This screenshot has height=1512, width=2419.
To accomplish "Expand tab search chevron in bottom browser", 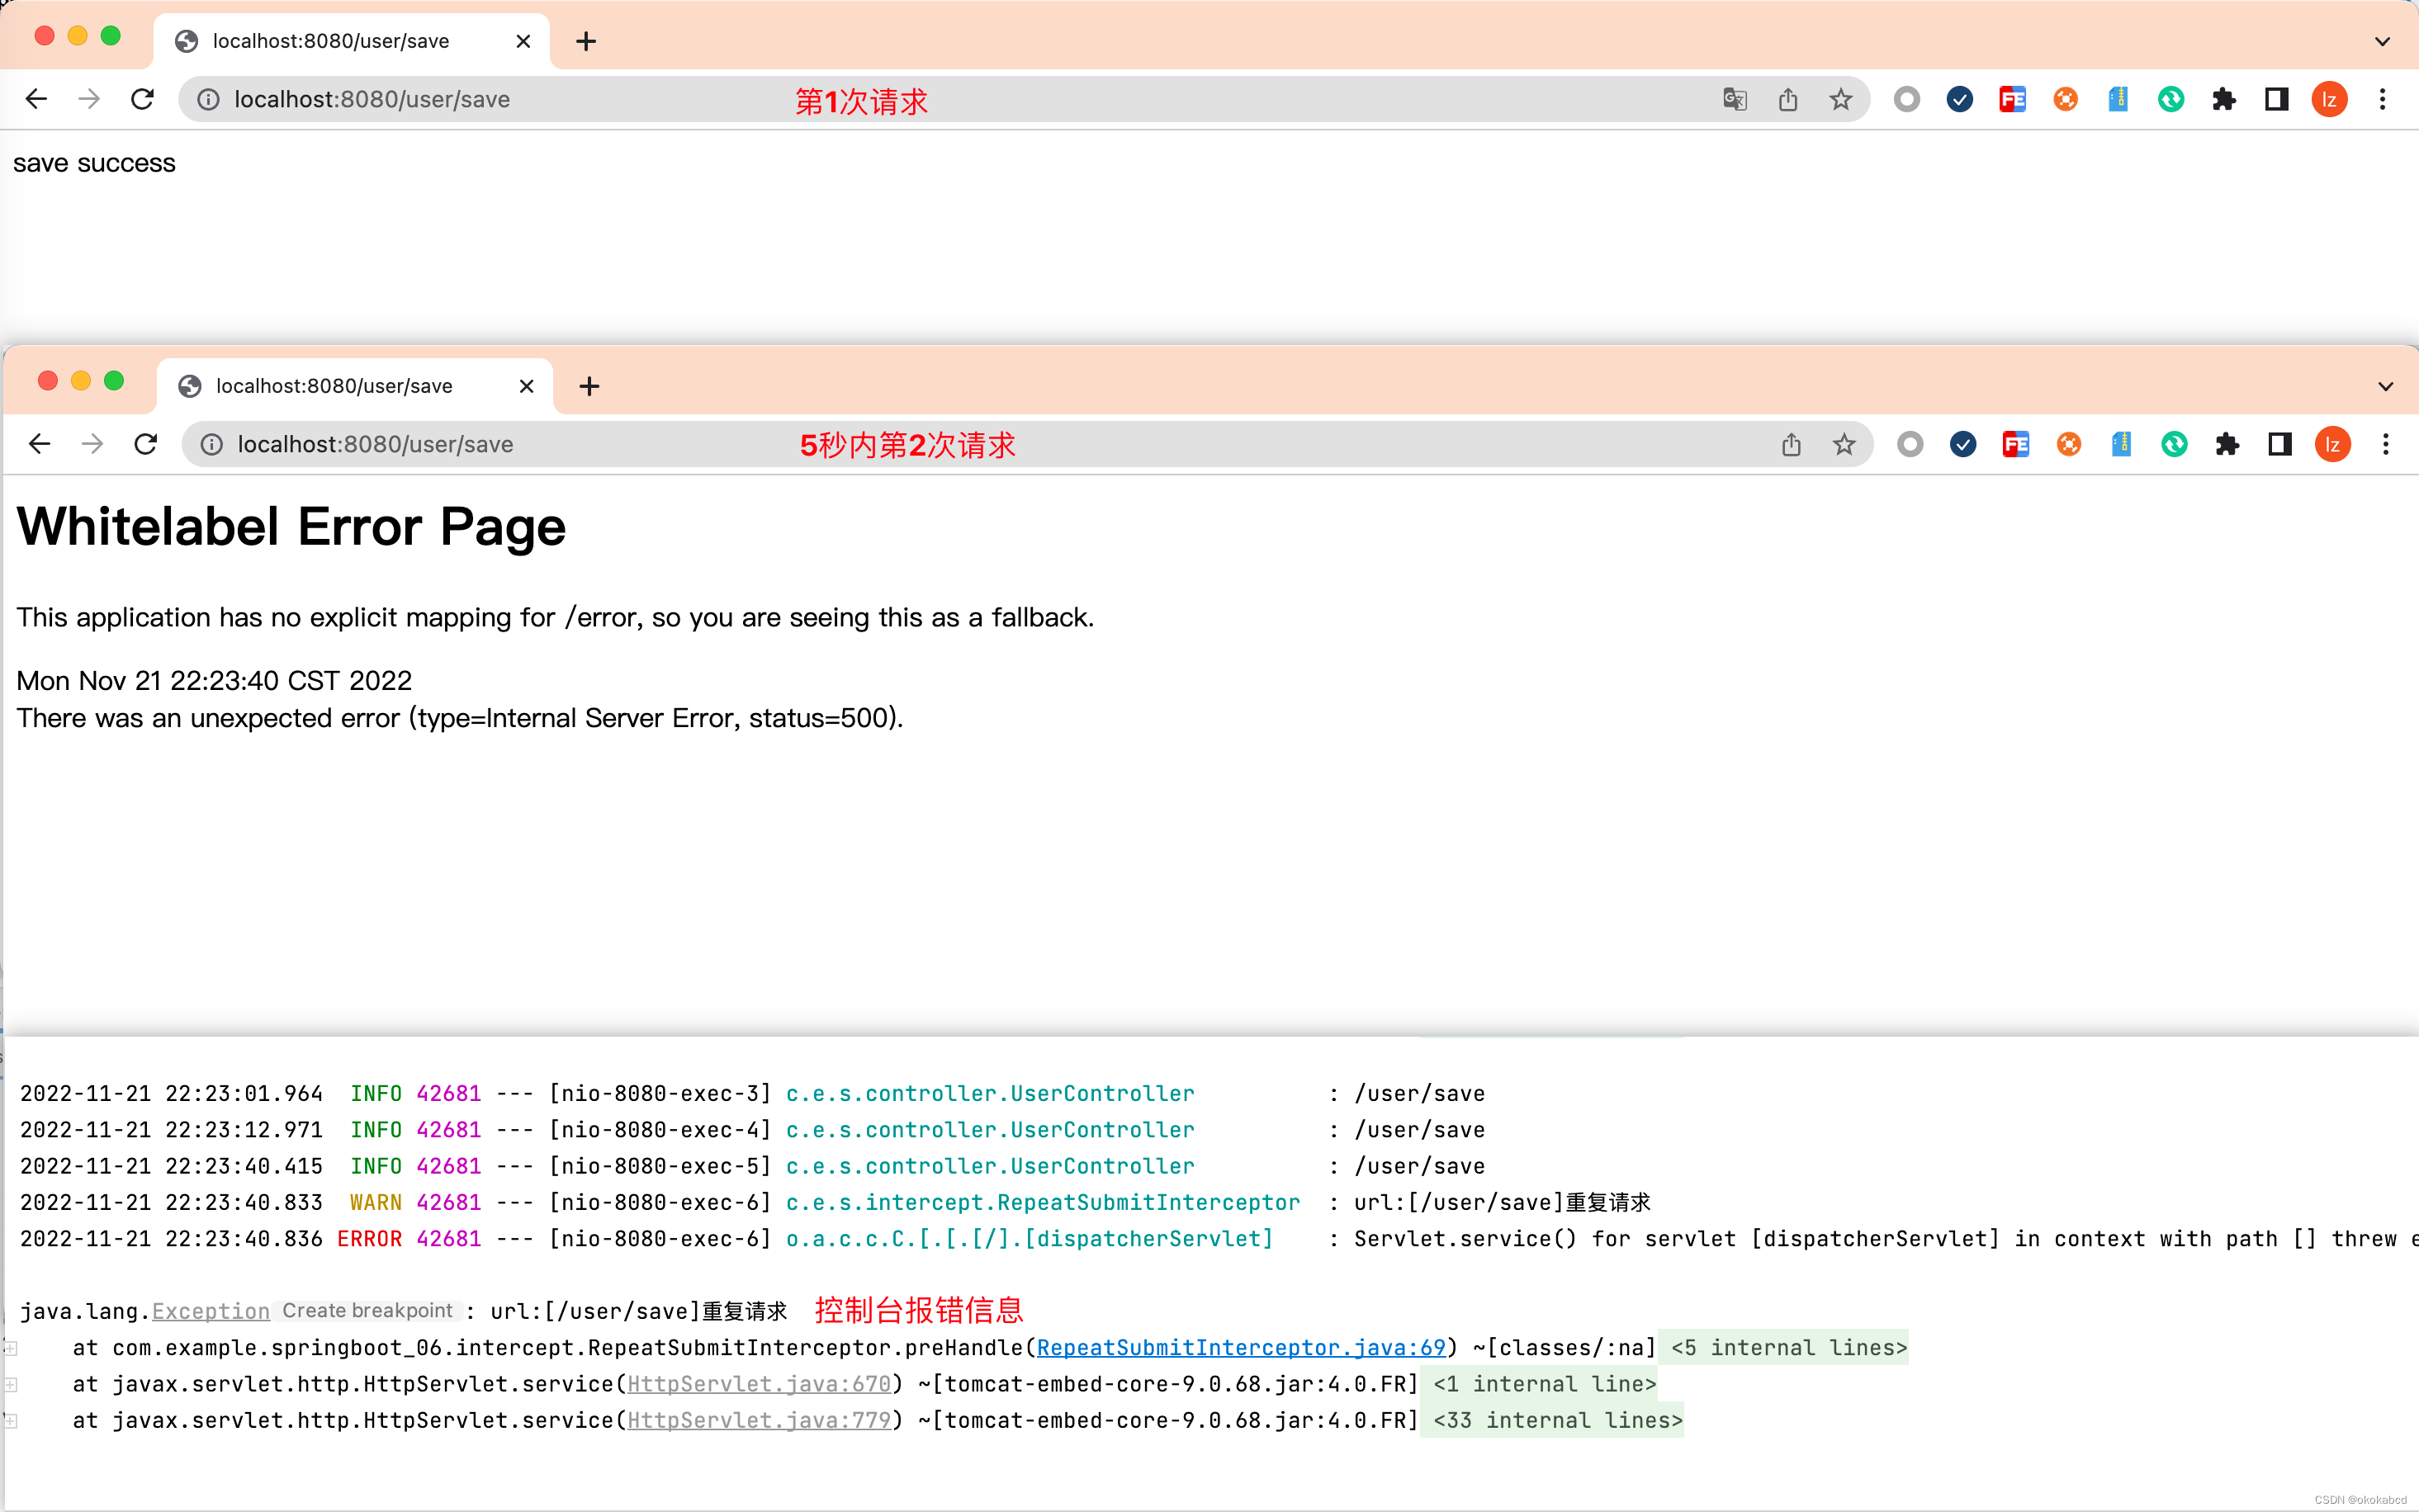I will (2385, 387).
